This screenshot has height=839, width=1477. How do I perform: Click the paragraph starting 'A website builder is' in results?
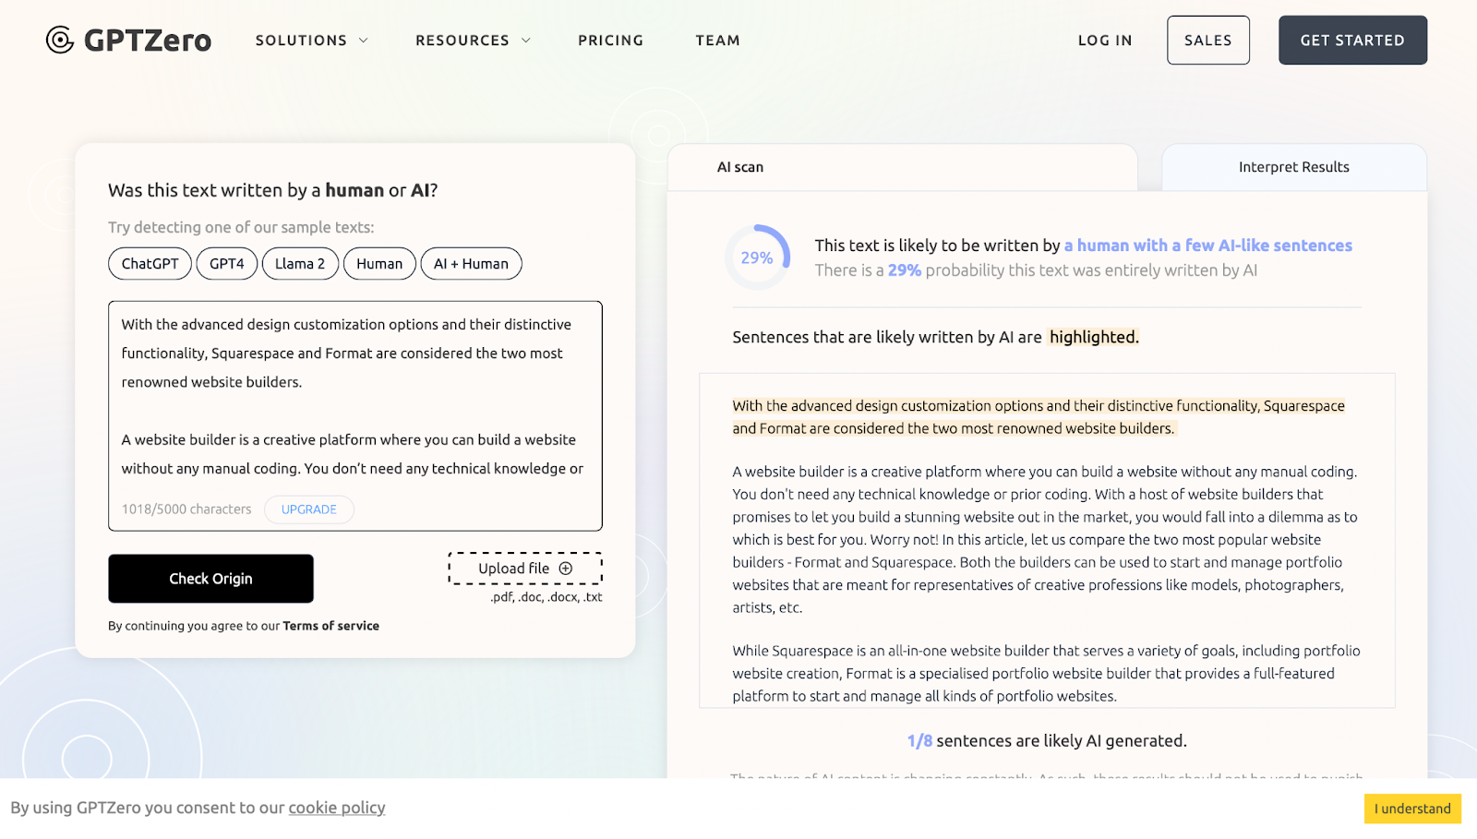tap(1045, 539)
